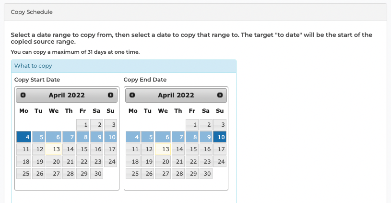Pick April 13 in the Copy End Date calendar
Viewport: 391px width, 203px height.
pyautogui.click(x=163, y=149)
